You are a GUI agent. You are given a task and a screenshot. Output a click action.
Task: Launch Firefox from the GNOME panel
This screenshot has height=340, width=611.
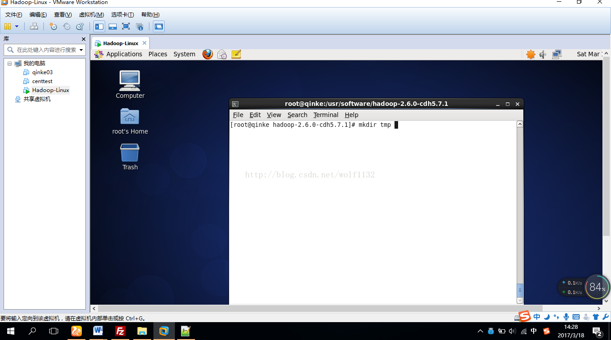[x=208, y=54]
